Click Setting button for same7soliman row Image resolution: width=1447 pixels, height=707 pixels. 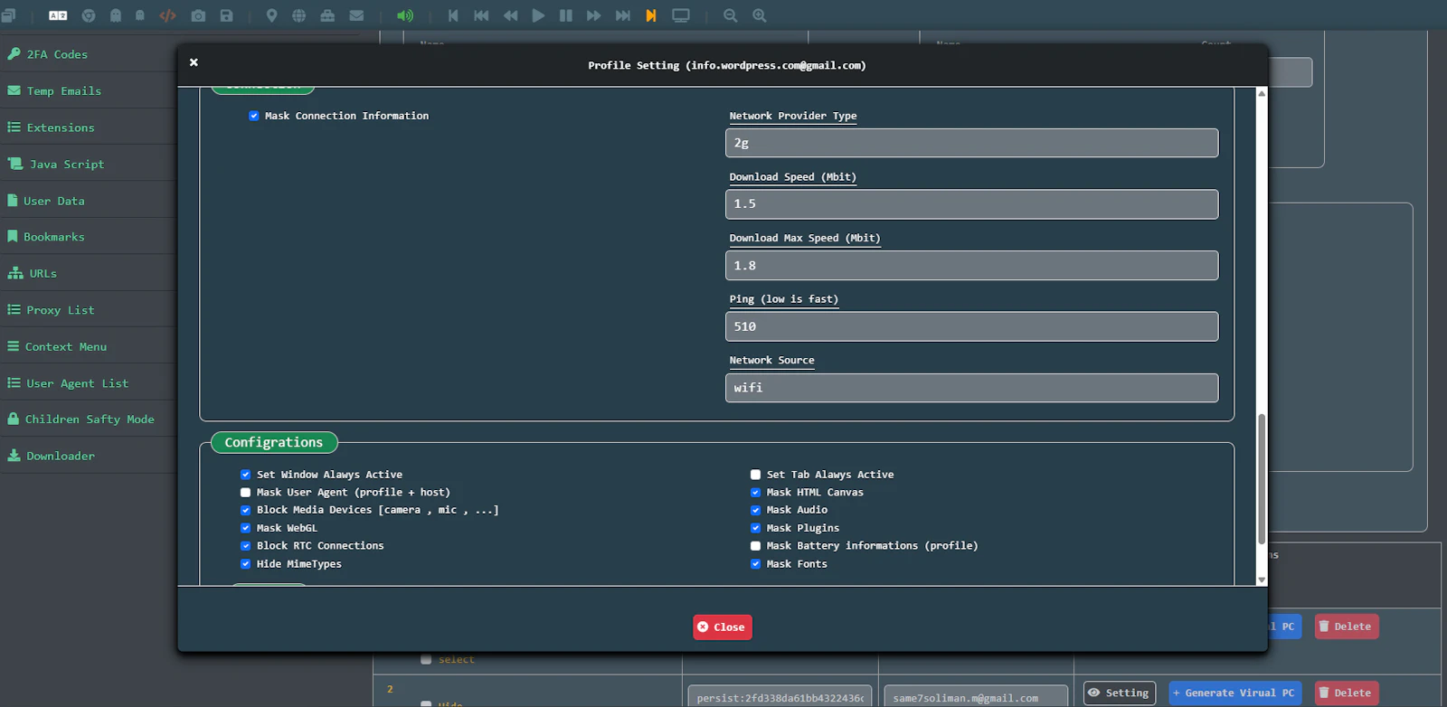pyautogui.click(x=1120, y=693)
